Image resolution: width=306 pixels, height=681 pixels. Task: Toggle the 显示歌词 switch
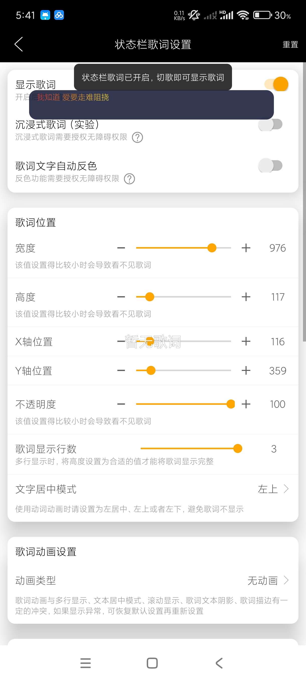(276, 84)
